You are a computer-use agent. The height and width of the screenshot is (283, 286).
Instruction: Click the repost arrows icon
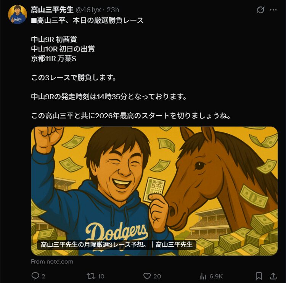click(x=90, y=276)
